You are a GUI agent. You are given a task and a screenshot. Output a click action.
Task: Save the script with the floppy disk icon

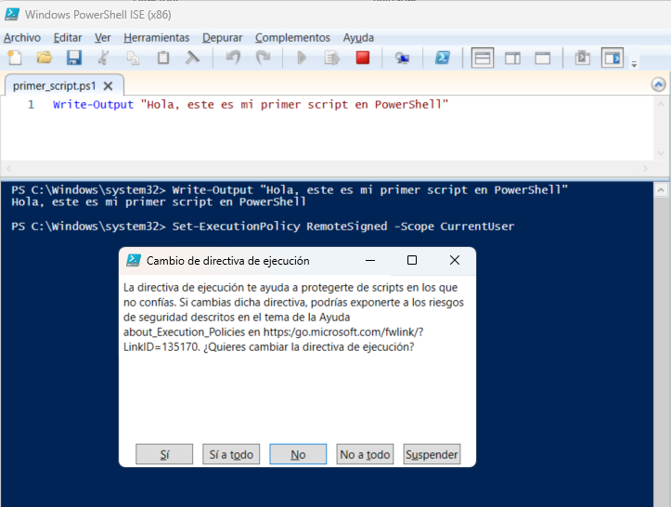73,58
